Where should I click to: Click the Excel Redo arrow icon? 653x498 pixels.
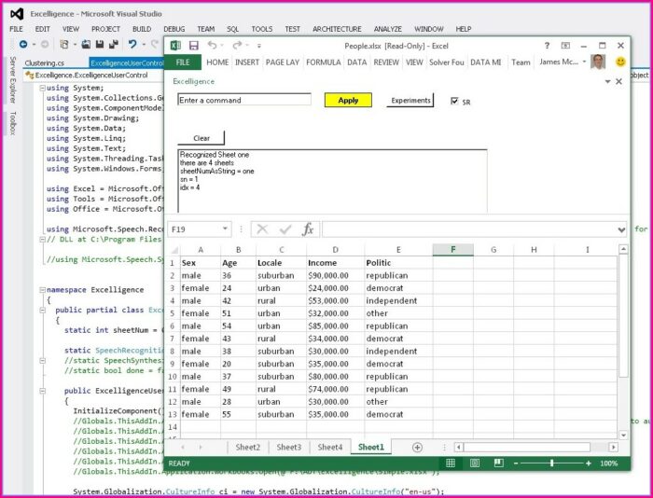tap(237, 46)
